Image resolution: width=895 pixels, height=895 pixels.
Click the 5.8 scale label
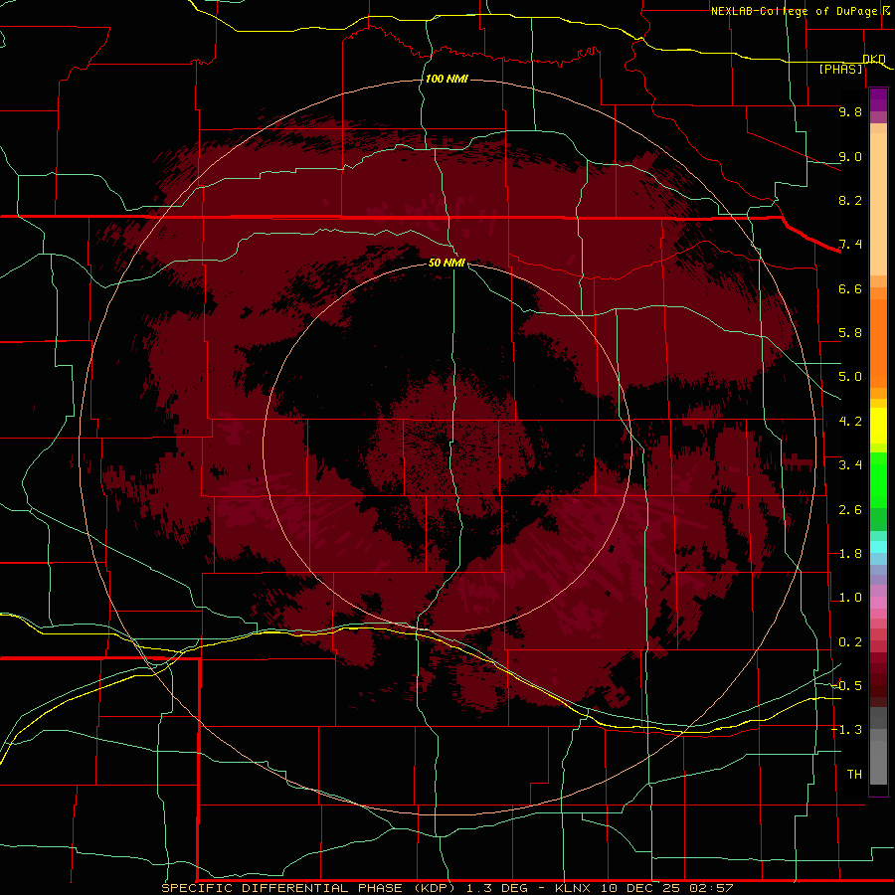coord(850,333)
